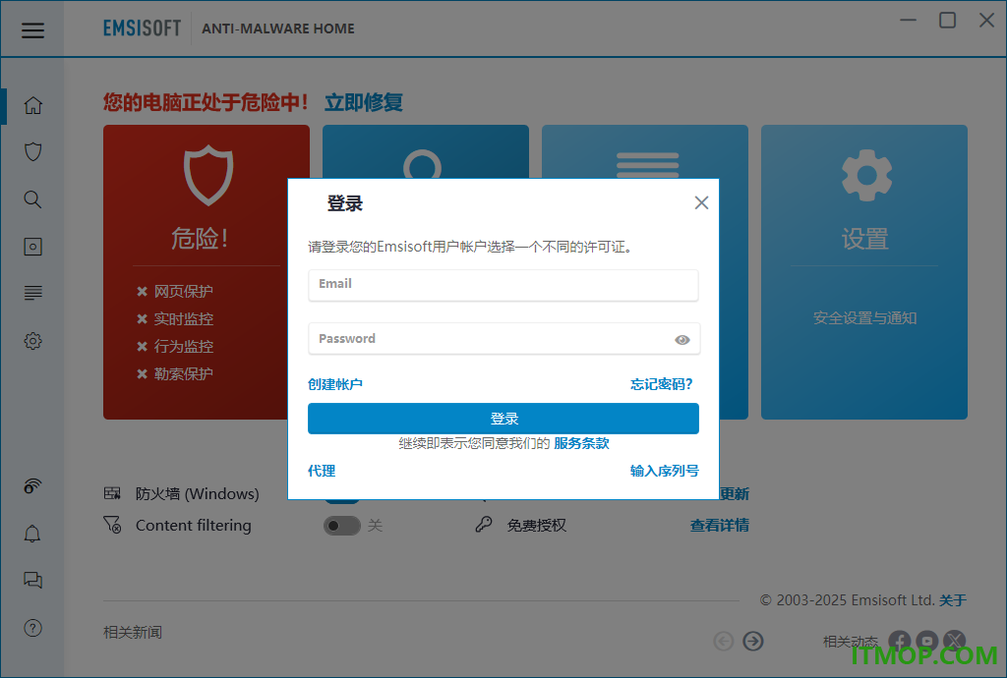This screenshot has height=678, width=1007.
Task: Click the 免费授权 label
Action: click(x=536, y=526)
